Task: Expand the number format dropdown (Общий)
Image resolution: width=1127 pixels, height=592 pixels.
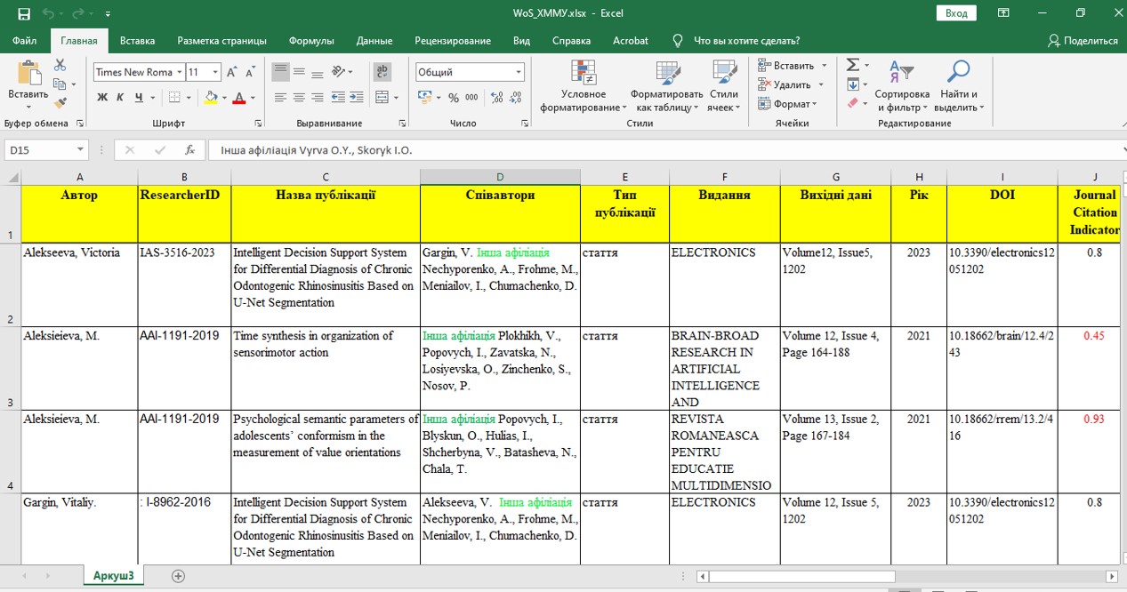Action: (519, 72)
